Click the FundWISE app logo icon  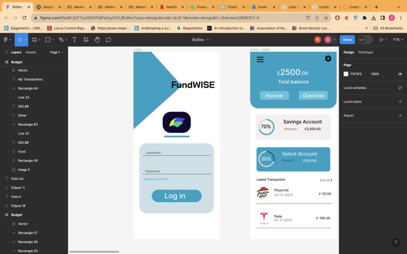(x=177, y=122)
